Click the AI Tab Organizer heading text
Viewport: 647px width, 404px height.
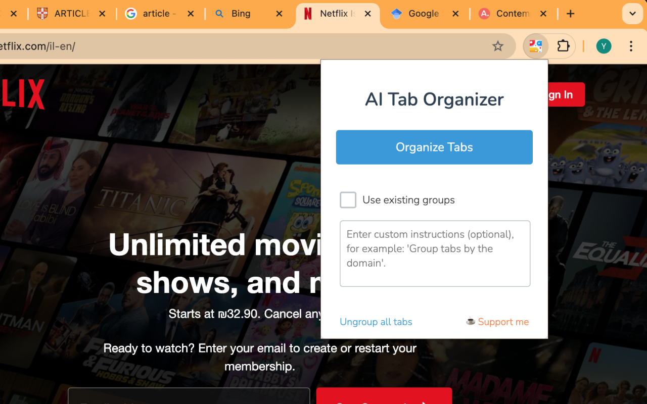pyautogui.click(x=434, y=99)
